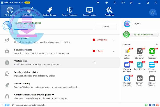
Task: Click the Eko_P90 user avatar
Action: click(127, 24)
